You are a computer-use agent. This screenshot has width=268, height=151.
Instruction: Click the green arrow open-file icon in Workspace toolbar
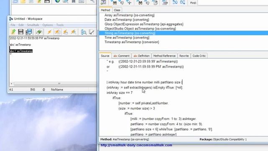click(13, 32)
